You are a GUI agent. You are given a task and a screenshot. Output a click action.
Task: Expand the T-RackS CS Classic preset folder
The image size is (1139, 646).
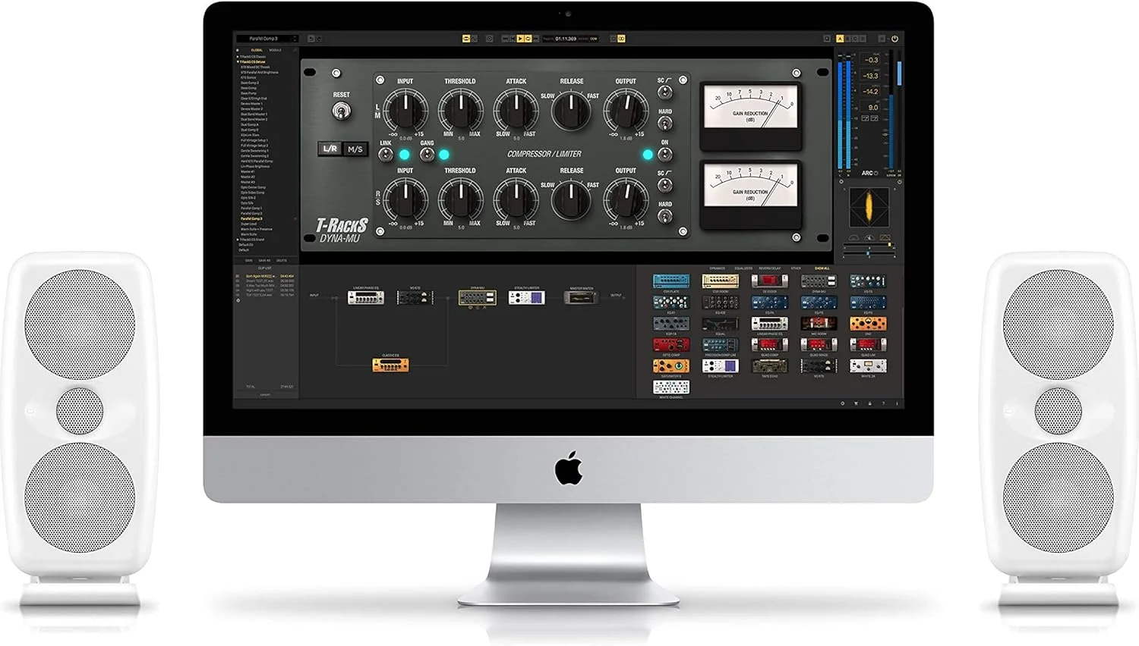(238, 57)
